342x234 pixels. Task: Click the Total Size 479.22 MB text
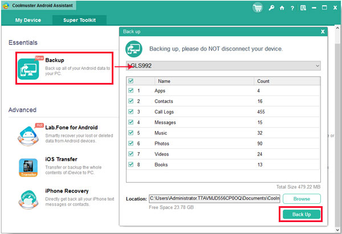pyautogui.click(x=298, y=187)
